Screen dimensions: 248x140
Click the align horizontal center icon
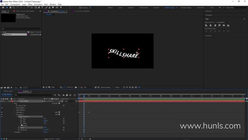tap(211, 25)
